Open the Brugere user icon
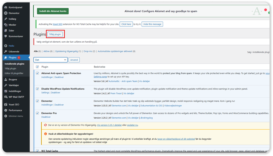The image size is (273, 156). pyautogui.click(x=6, y=79)
